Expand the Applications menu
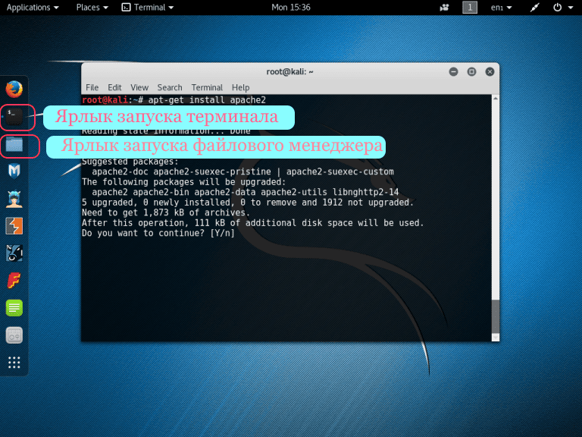 tap(32, 8)
